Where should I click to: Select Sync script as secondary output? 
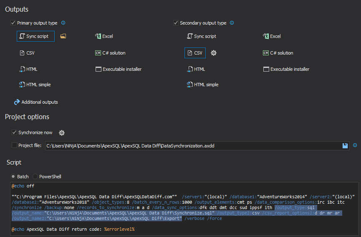pyautogui.click(x=202, y=36)
